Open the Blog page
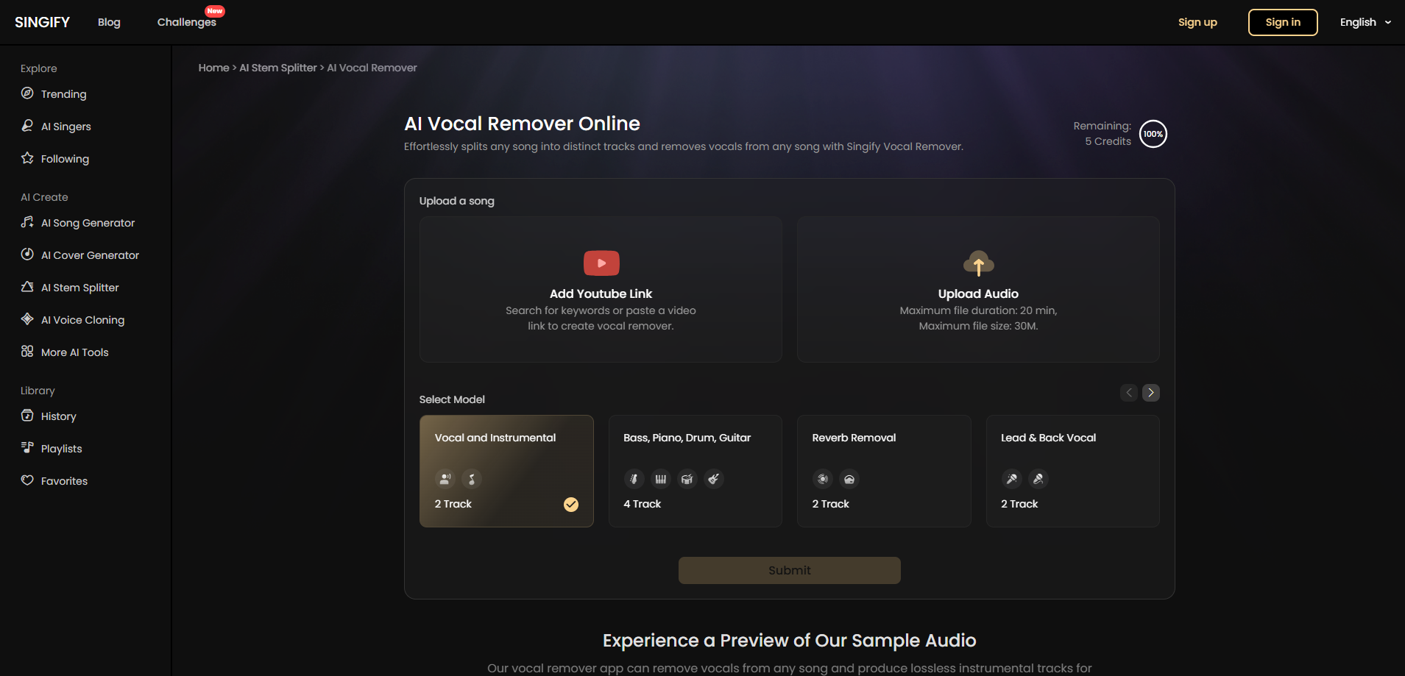This screenshot has width=1405, height=676. (108, 22)
